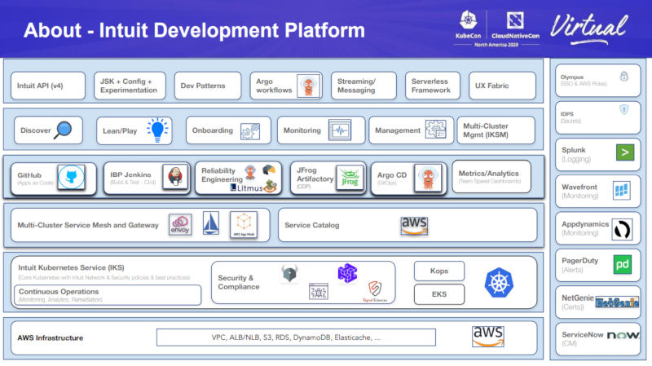This screenshot has width=652, height=366.
Task: Select the Streaming/Messaging box
Action: pyautogui.click(x=363, y=86)
